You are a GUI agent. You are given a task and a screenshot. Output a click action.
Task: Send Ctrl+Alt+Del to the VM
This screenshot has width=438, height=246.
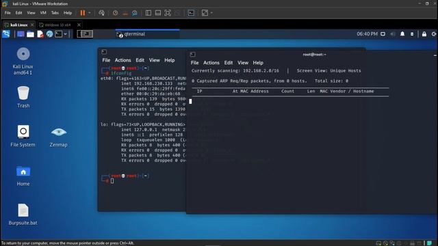(101, 13)
